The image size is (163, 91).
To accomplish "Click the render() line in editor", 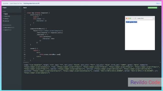I will [x=34, y=49].
